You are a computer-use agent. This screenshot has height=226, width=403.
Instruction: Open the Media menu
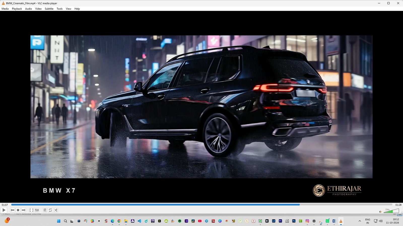tap(5, 9)
